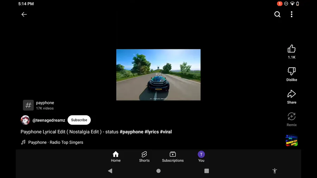Image resolution: width=317 pixels, height=178 pixels.
Task: Tap the Android recents square button
Action: [207, 171]
